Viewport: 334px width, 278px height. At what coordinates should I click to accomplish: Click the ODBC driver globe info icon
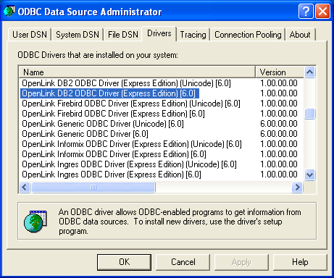36,222
